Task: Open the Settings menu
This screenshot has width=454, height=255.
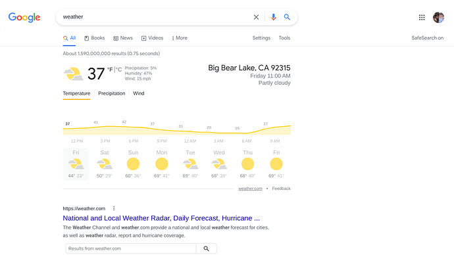Action: tap(261, 38)
